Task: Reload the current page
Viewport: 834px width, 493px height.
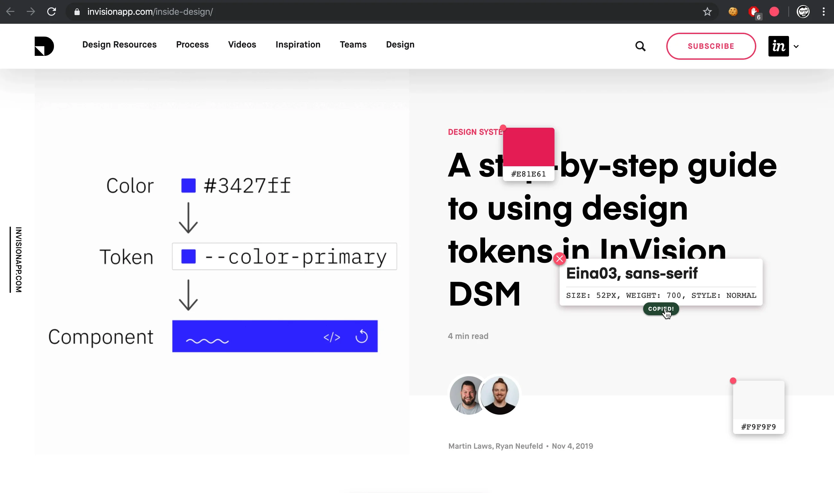Action: point(51,12)
